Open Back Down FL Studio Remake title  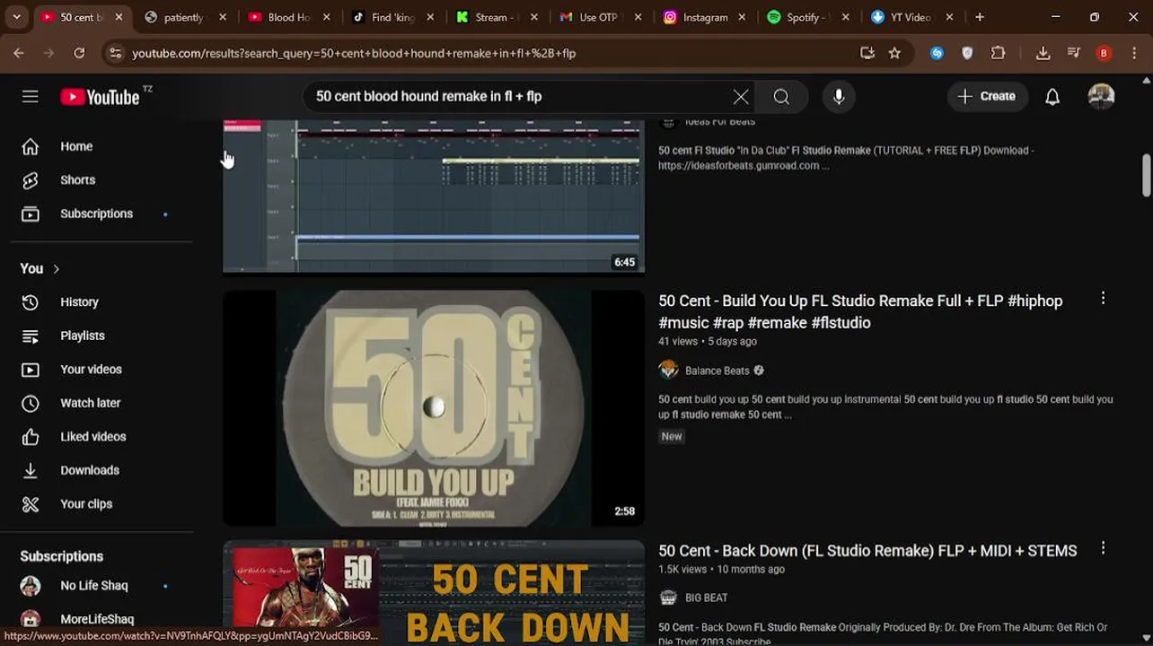(x=867, y=550)
